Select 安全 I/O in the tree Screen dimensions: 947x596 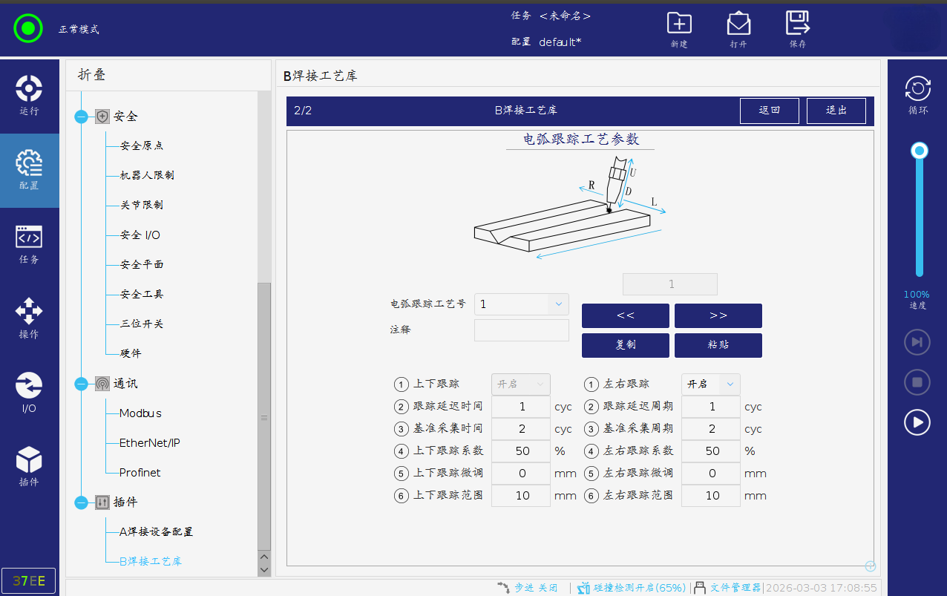(140, 235)
